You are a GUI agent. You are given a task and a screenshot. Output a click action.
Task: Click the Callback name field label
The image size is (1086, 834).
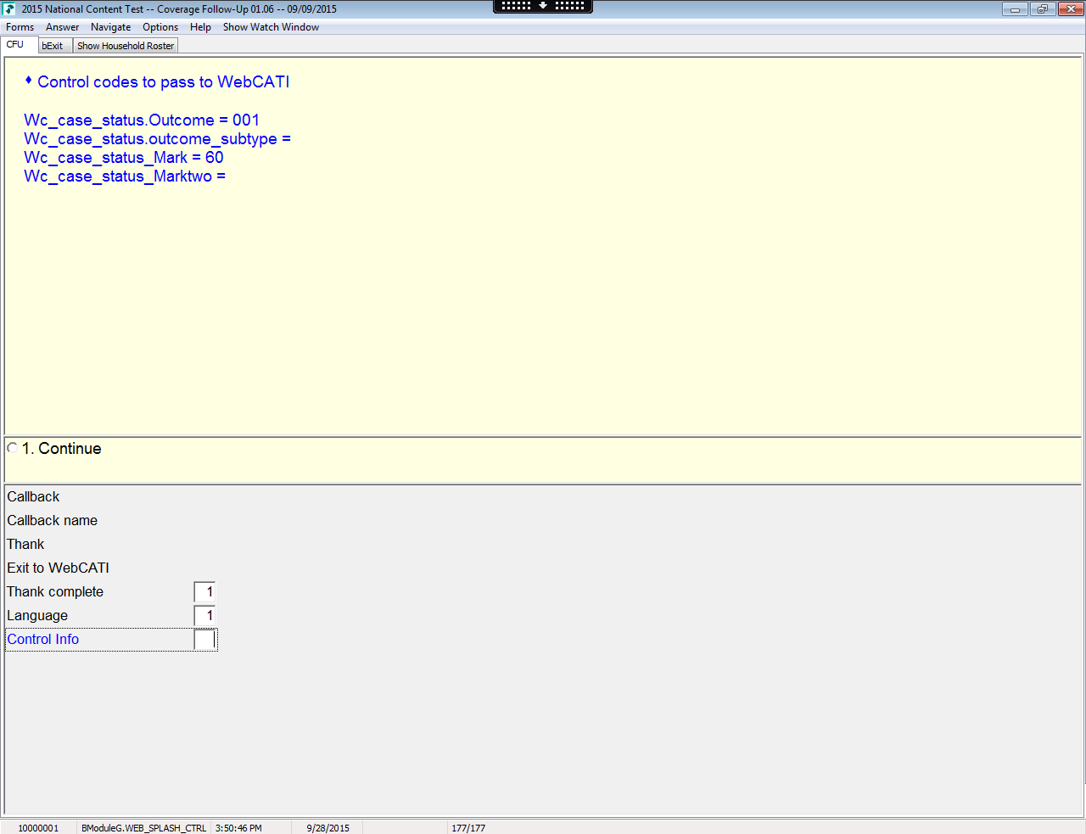[53, 520]
